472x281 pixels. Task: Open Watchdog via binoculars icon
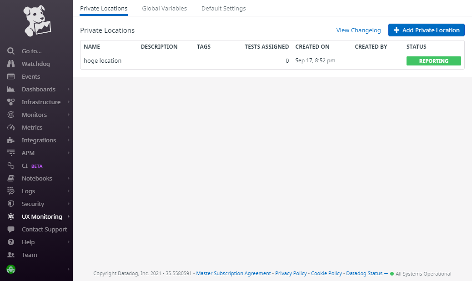click(11, 64)
